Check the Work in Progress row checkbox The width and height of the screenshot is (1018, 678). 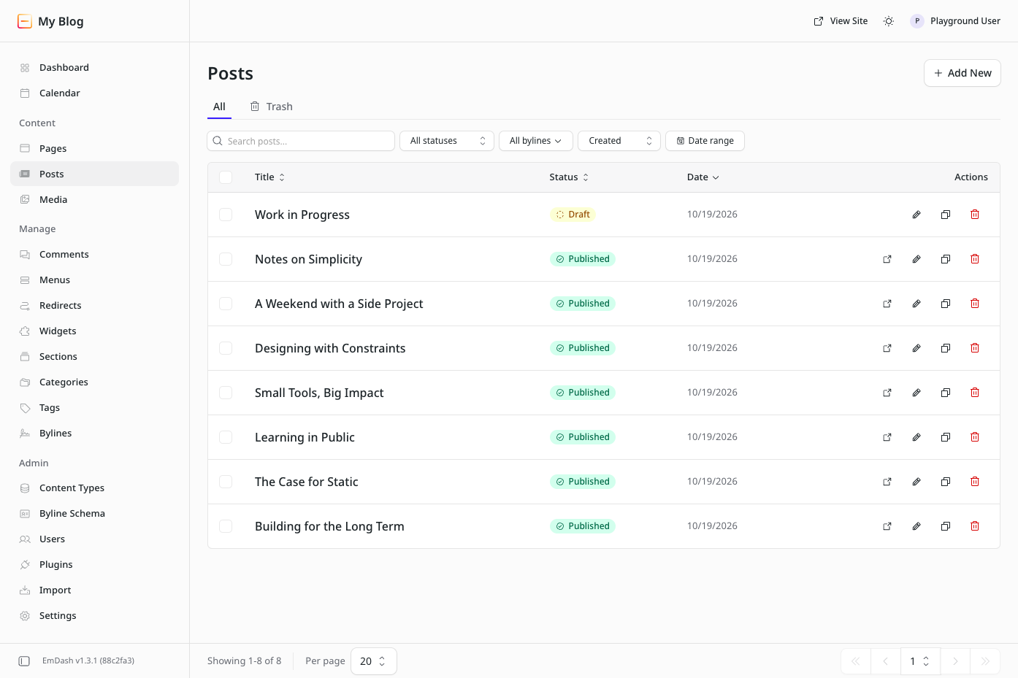(x=226, y=215)
